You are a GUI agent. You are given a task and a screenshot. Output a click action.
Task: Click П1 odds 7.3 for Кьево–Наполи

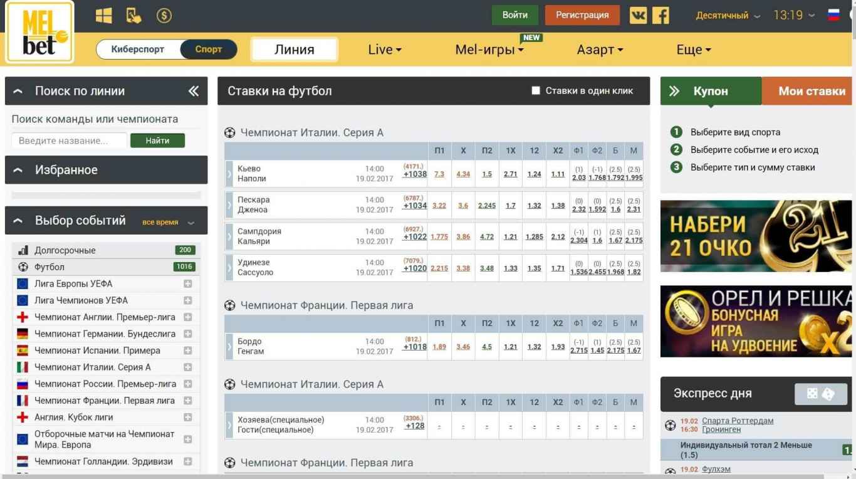click(439, 174)
